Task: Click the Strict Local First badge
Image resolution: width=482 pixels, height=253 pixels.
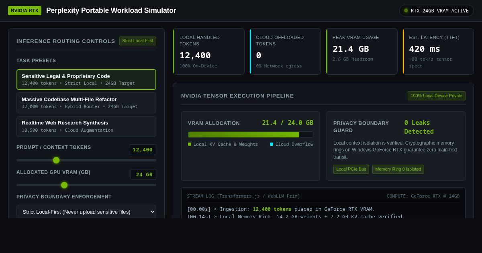Action: tap(138, 41)
